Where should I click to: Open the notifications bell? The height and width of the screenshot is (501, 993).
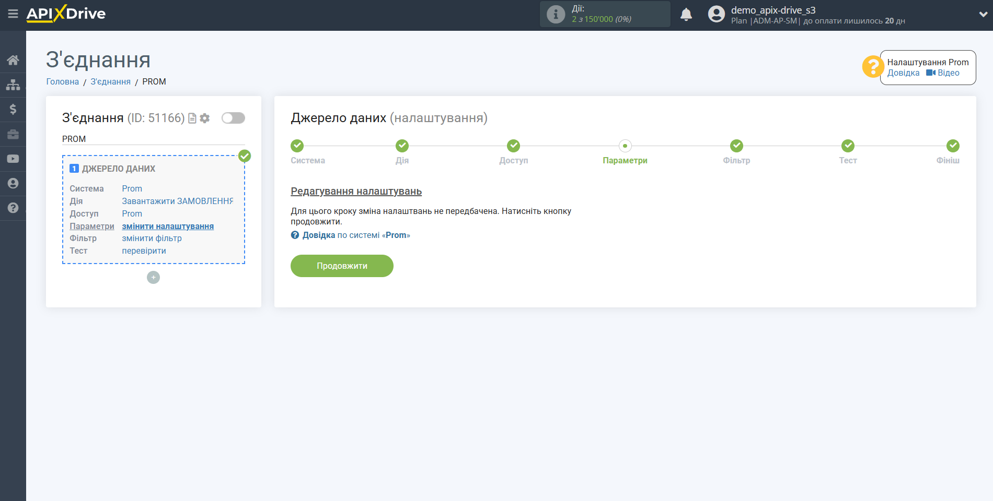(686, 14)
